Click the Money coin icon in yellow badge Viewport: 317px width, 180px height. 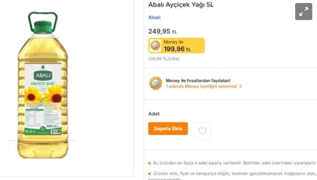click(x=155, y=45)
